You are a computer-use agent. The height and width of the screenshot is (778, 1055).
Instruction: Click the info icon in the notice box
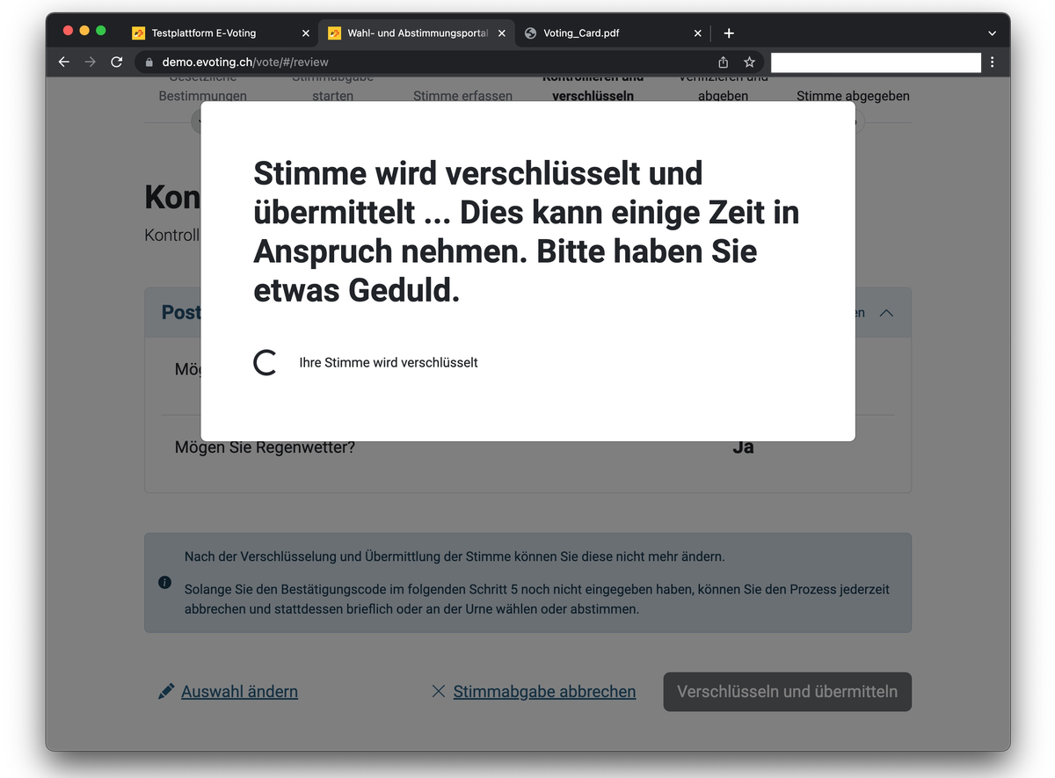click(164, 582)
